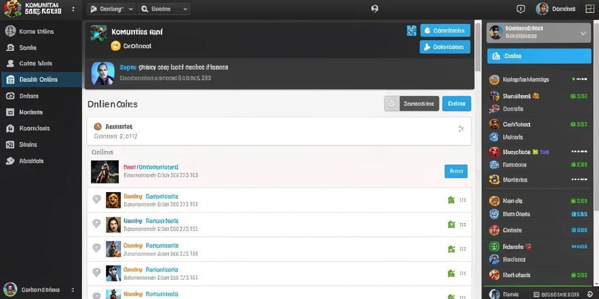This screenshot has width=599, height=299.
Task: Switch to the blue Online tab in the right panel
Action: pyautogui.click(x=539, y=56)
